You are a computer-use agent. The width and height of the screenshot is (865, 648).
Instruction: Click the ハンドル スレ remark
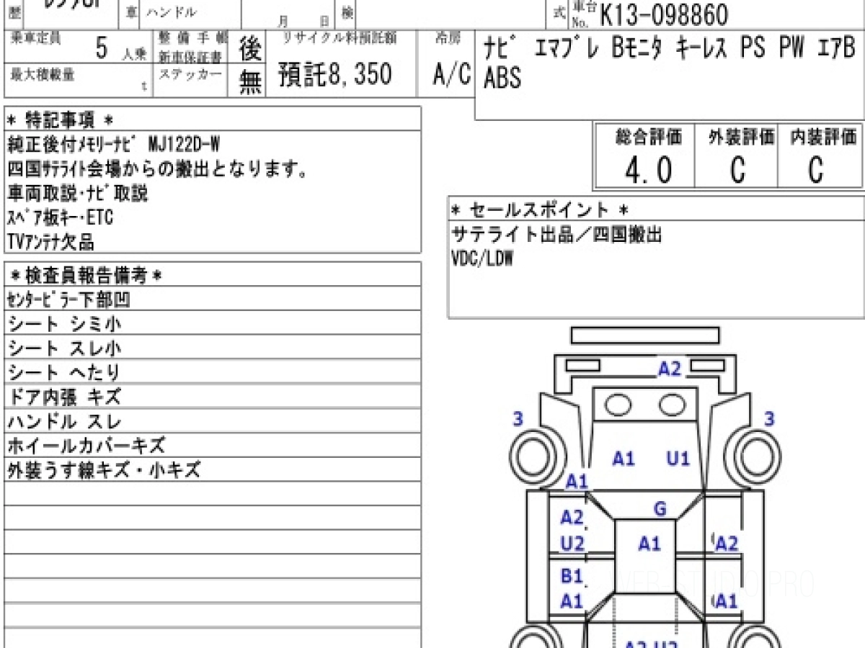click(x=64, y=422)
